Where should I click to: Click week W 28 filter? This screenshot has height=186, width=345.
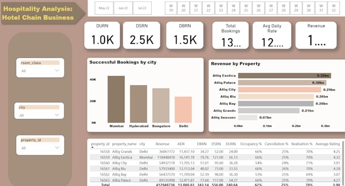[x=284, y=8]
